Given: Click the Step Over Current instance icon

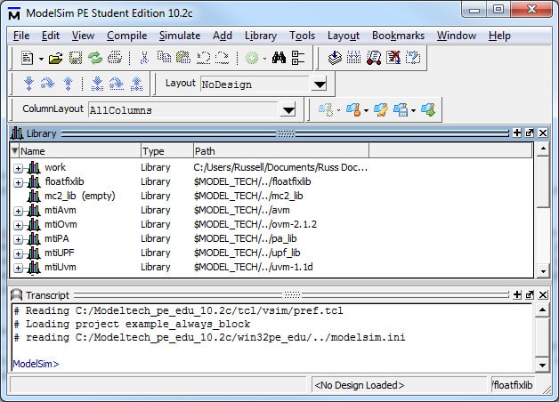Looking at the screenshot, I should (x=117, y=84).
